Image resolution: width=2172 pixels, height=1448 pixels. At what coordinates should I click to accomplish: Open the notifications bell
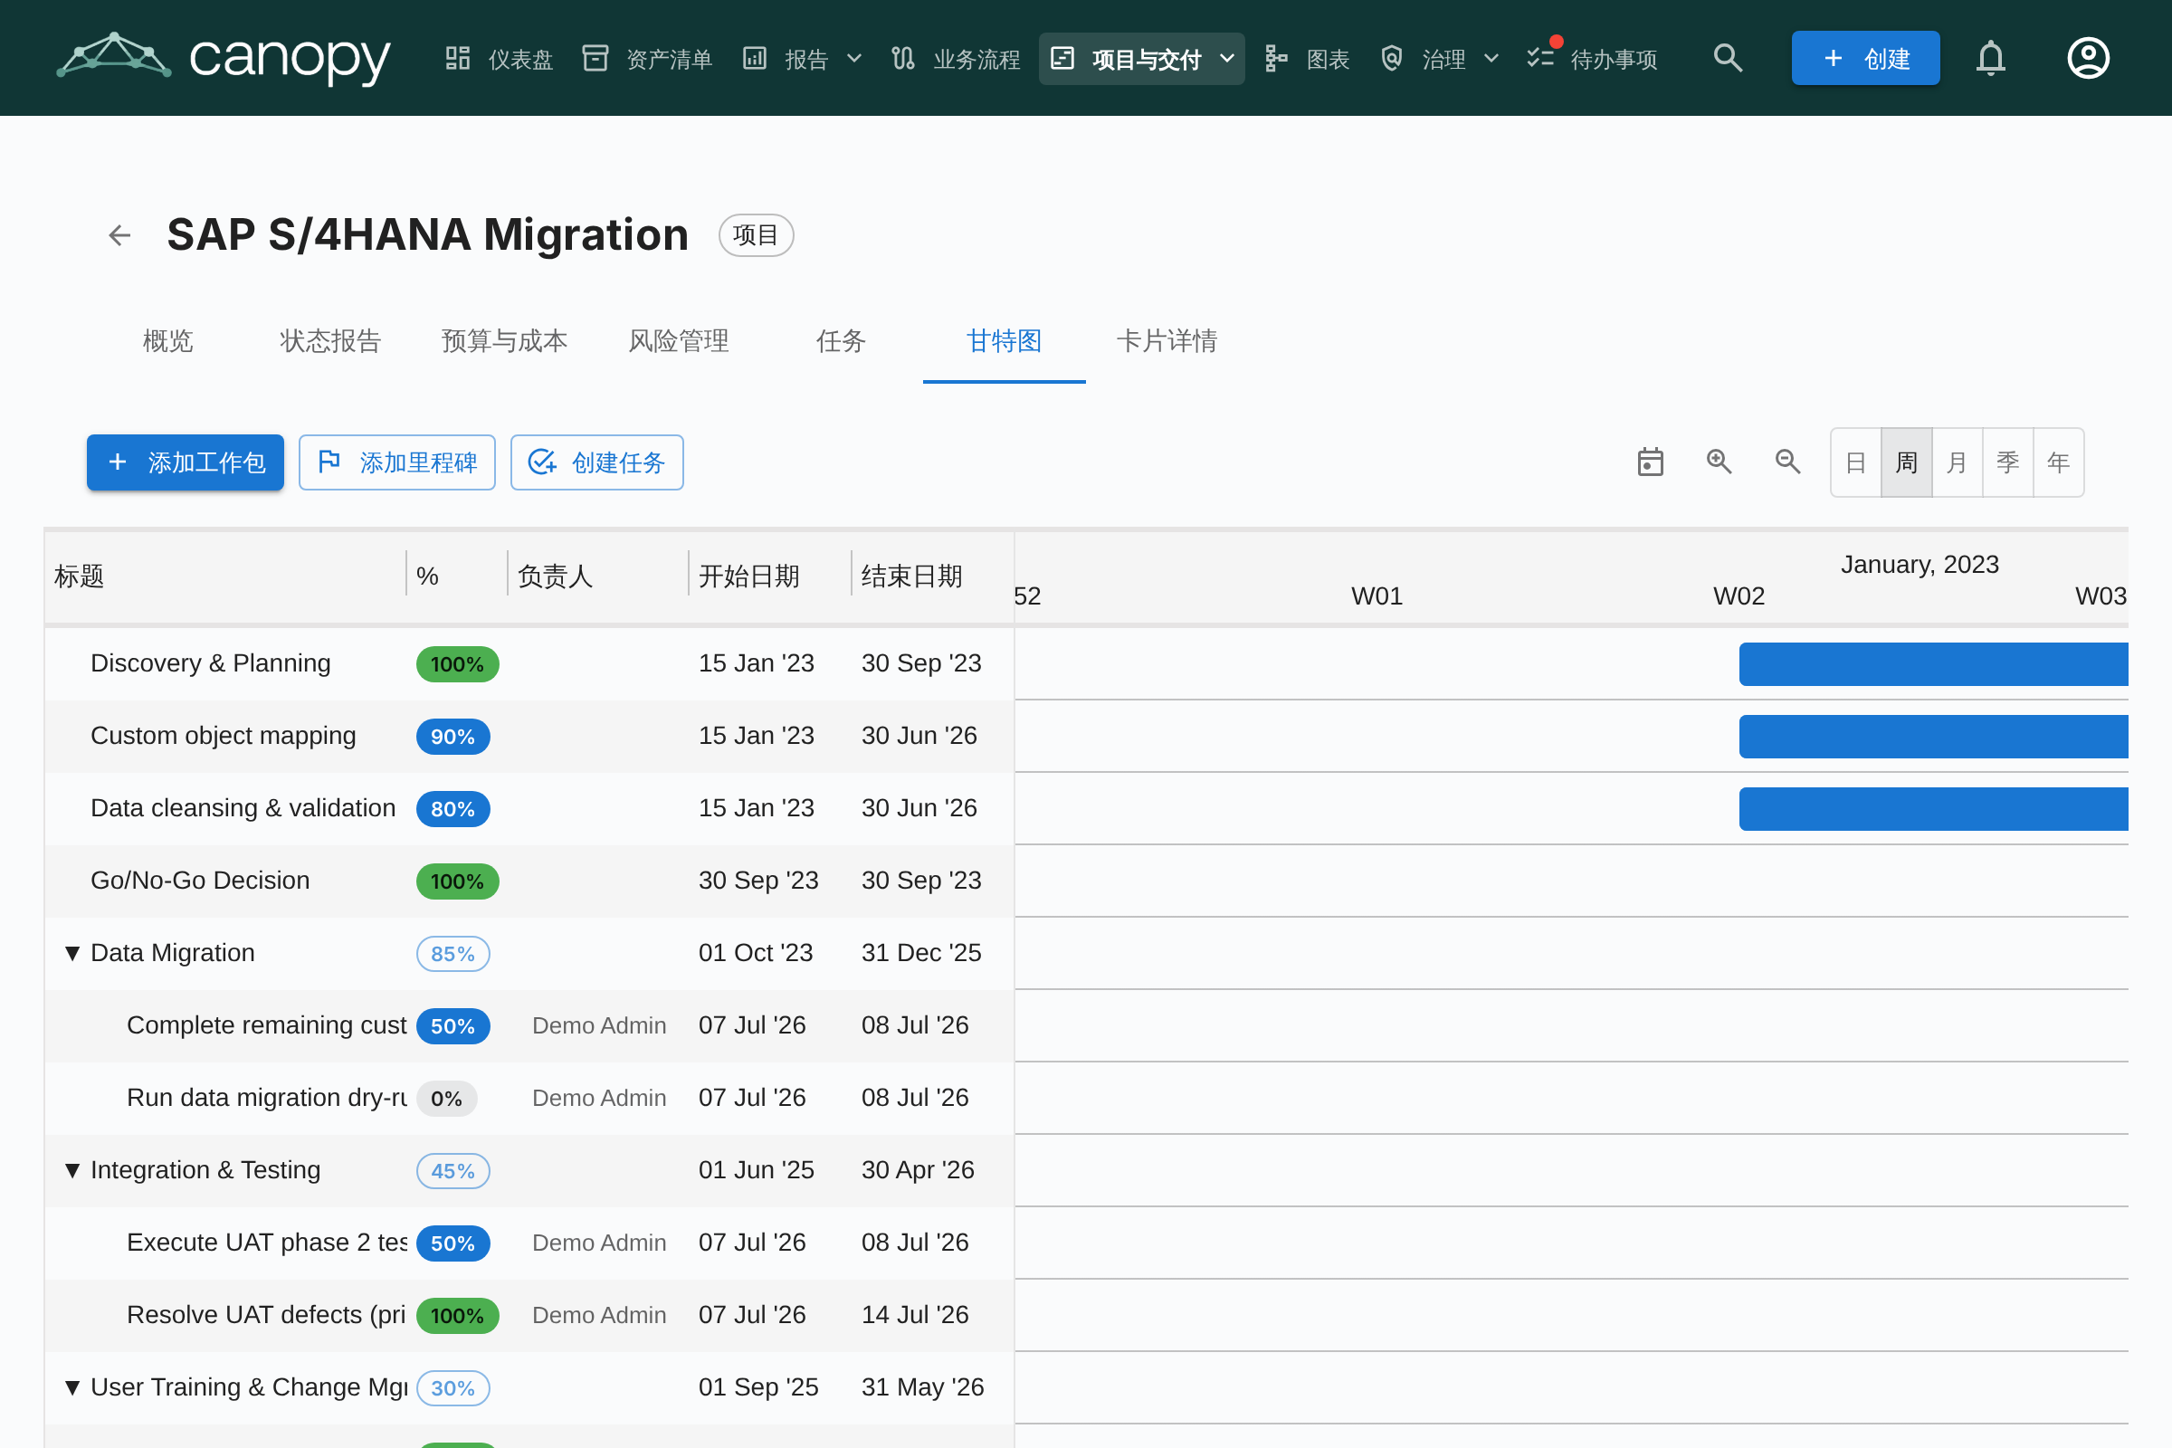coord(1991,58)
